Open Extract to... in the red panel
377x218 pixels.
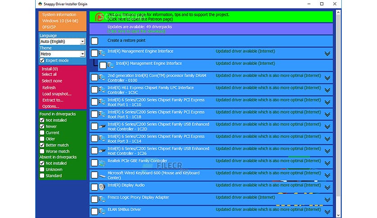(x=53, y=100)
